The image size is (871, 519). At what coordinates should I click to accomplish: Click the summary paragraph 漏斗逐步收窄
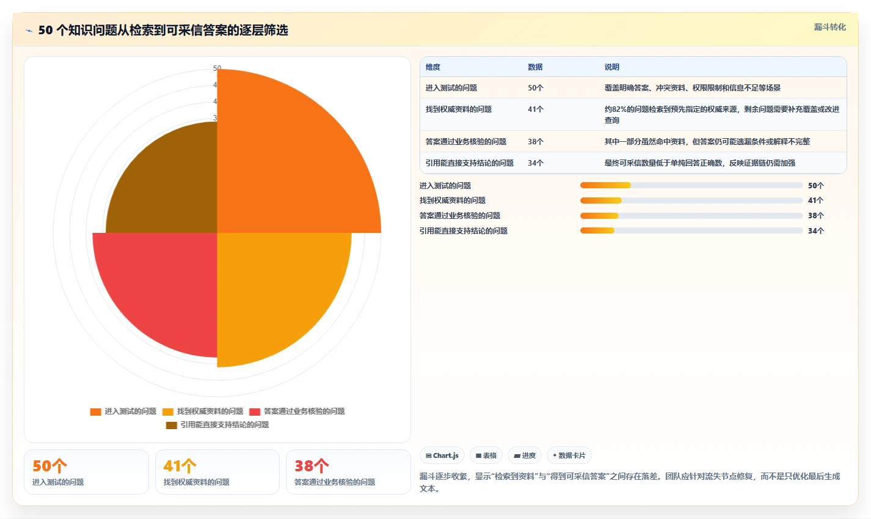630,482
